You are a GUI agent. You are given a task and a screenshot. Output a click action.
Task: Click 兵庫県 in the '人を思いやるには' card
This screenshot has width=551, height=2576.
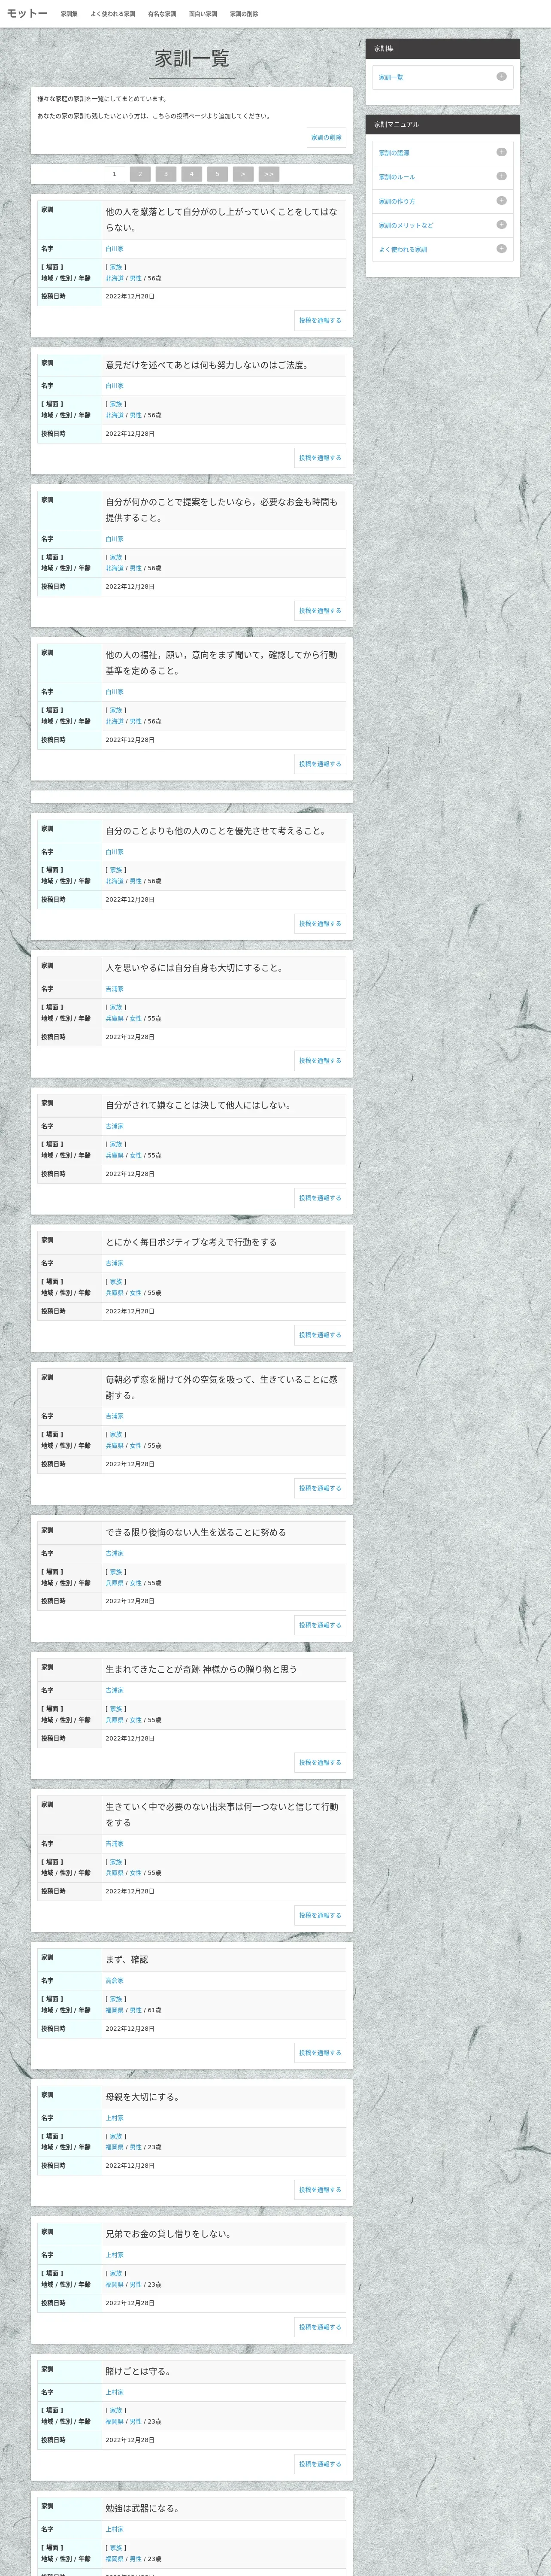pyautogui.click(x=115, y=1018)
